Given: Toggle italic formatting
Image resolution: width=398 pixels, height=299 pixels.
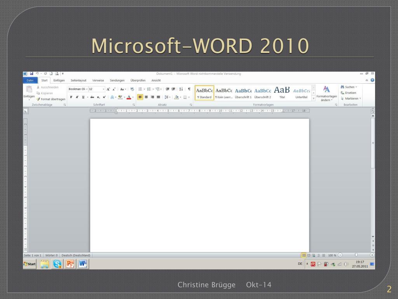Looking at the screenshot, I should coord(77,97).
